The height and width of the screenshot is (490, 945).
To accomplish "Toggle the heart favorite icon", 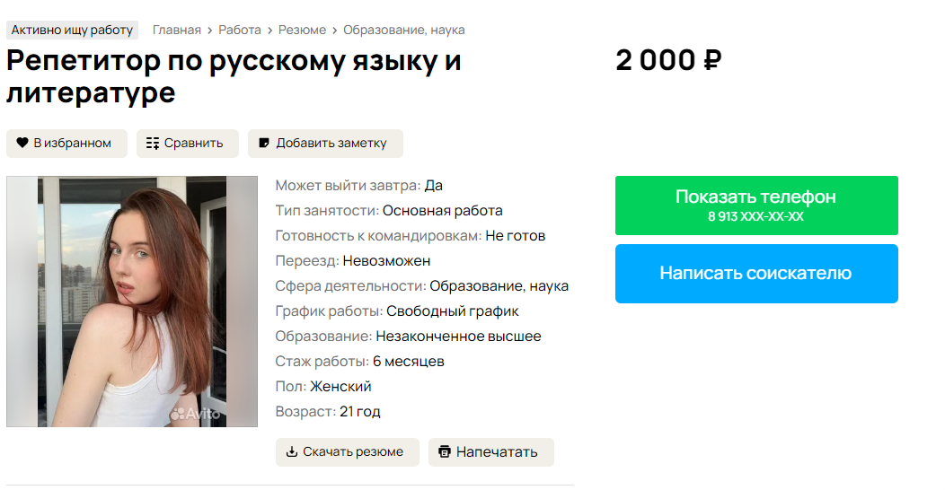I will [22, 143].
